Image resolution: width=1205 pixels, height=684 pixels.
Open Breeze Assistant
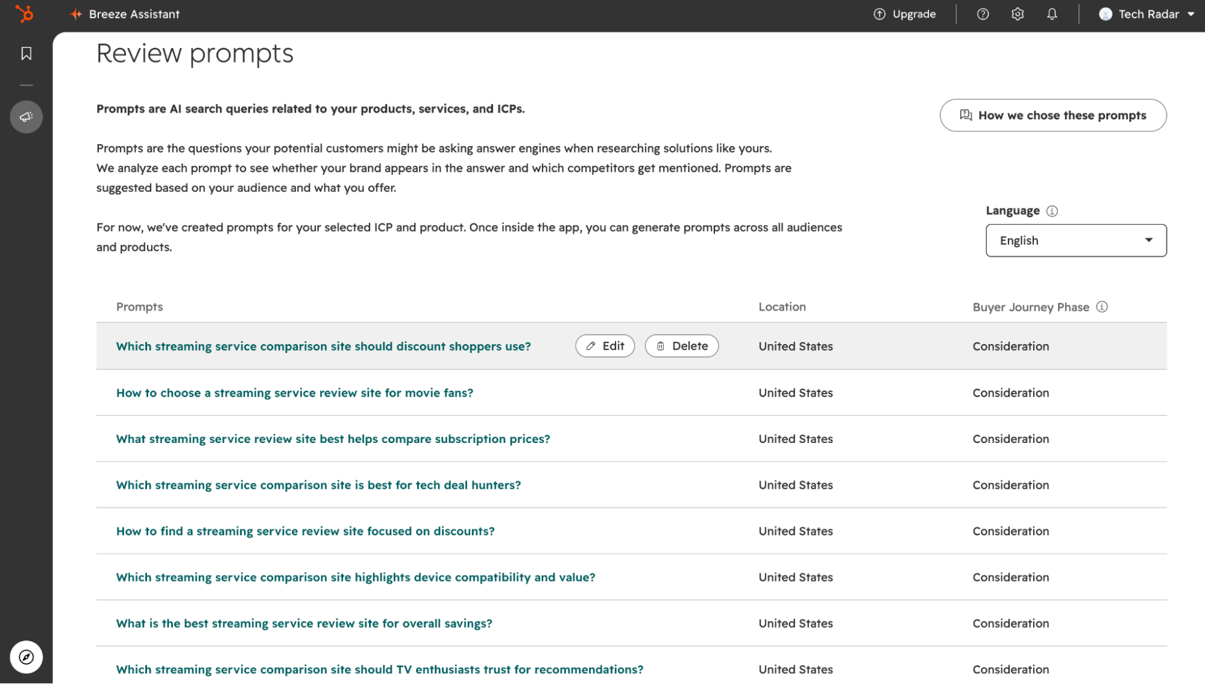point(125,14)
